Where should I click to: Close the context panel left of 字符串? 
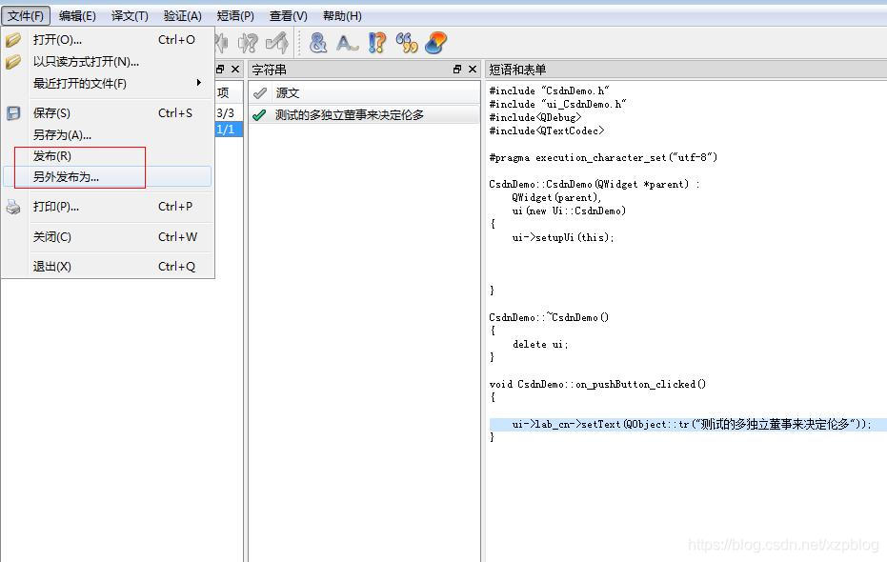pyautogui.click(x=235, y=69)
